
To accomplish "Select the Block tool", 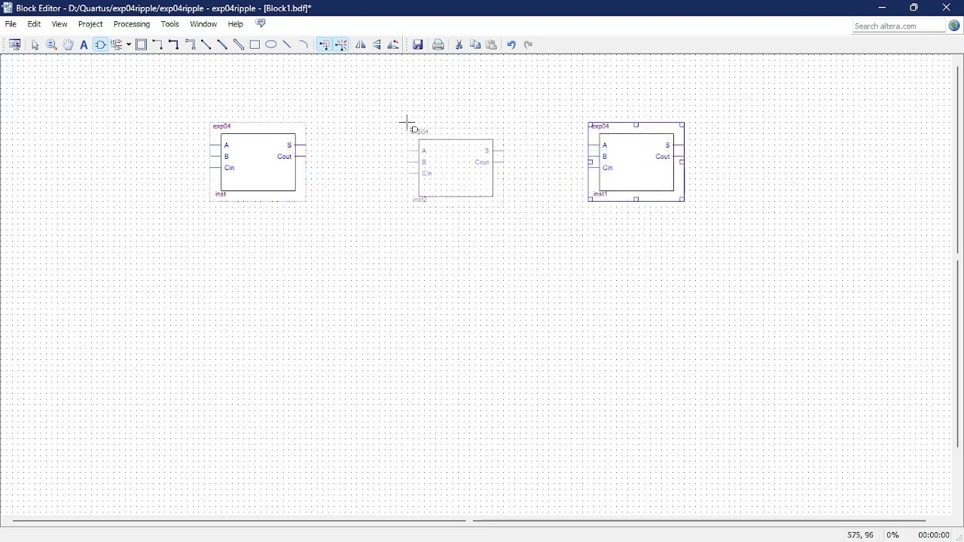I will (141, 45).
